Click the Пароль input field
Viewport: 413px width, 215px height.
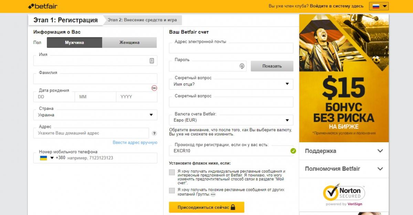[208, 66]
